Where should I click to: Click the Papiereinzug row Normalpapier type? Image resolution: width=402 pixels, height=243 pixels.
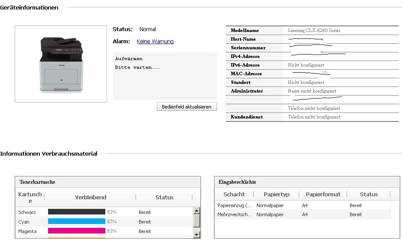(x=270, y=205)
